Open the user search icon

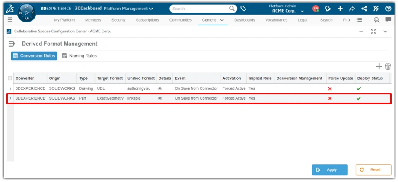pos(377,20)
